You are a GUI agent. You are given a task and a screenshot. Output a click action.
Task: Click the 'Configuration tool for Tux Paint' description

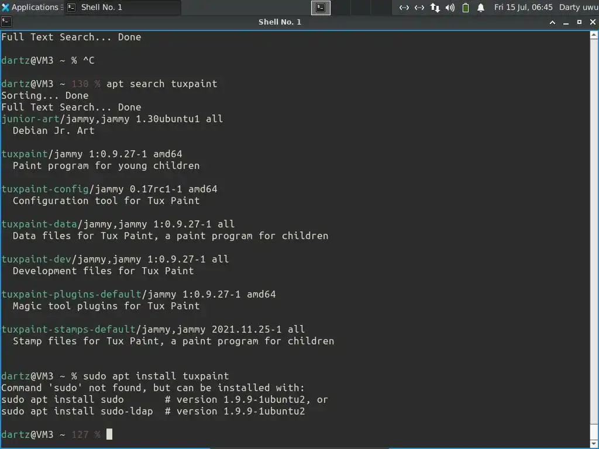click(x=106, y=201)
